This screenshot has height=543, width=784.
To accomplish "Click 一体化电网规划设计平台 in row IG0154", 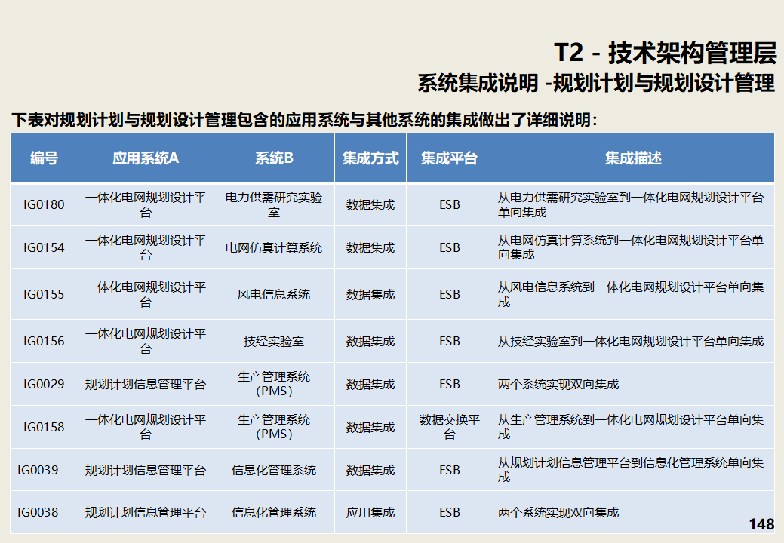I will tap(146, 247).
